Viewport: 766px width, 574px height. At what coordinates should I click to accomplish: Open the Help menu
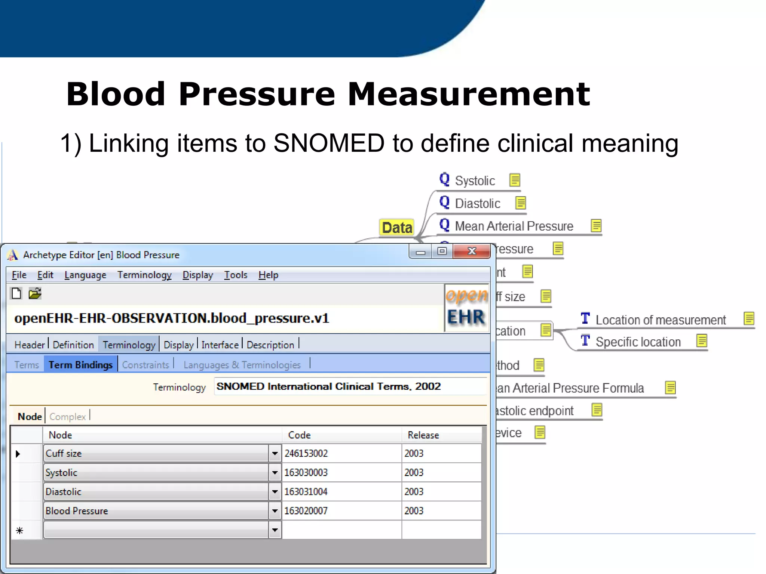point(268,275)
